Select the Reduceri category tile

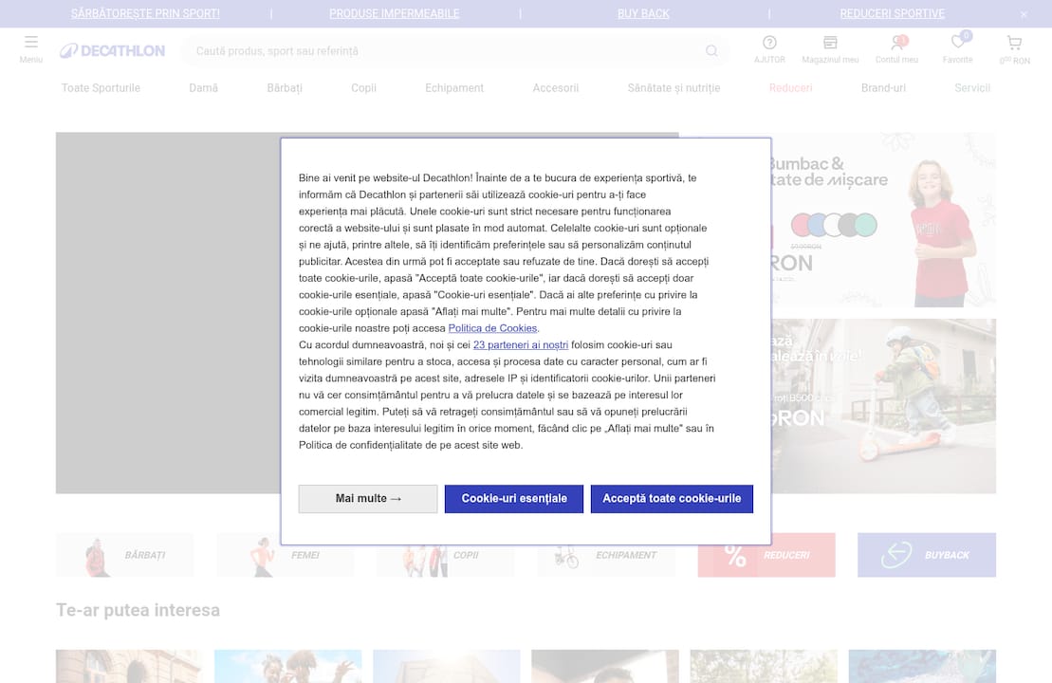pyautogui.click(x=766, y=555)
